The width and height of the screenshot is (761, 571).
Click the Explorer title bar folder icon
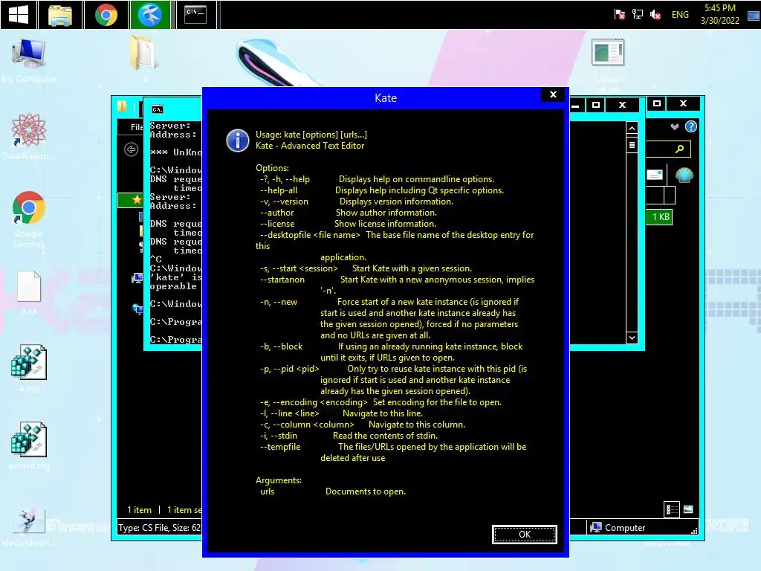122,106
